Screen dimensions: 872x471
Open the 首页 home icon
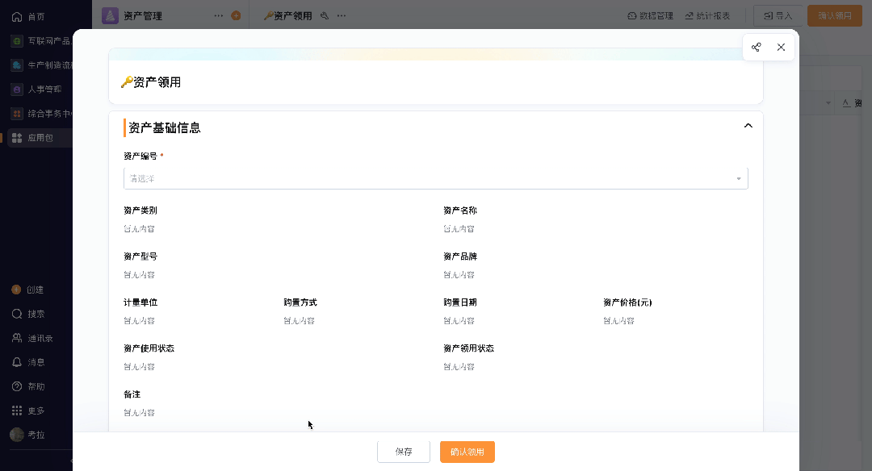(17, 17)
